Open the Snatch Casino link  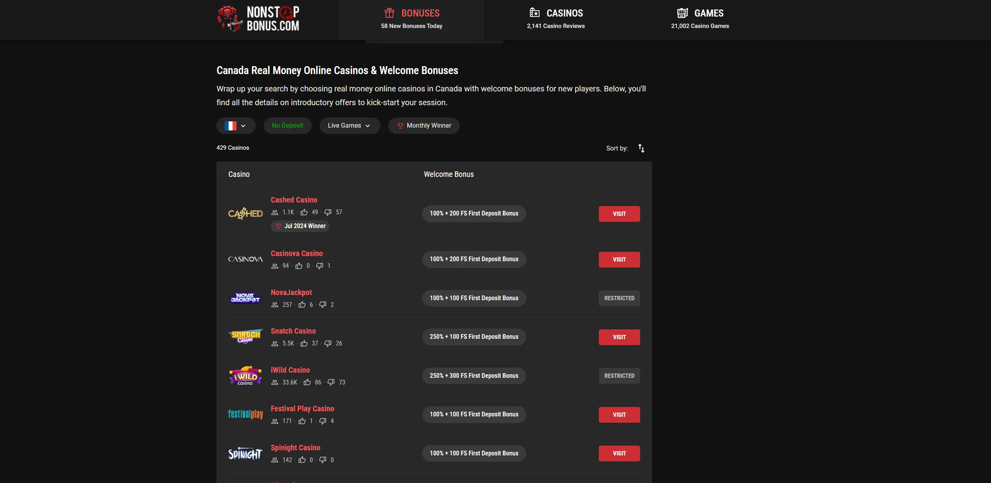[293, 331]
